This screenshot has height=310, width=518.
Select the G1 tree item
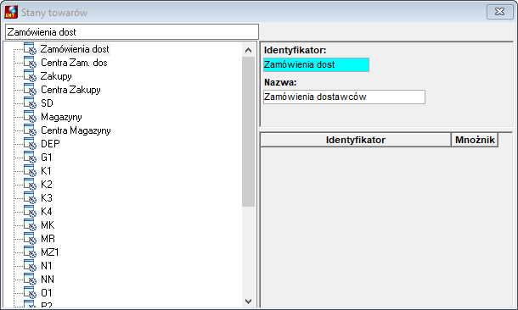pos(46,158)
